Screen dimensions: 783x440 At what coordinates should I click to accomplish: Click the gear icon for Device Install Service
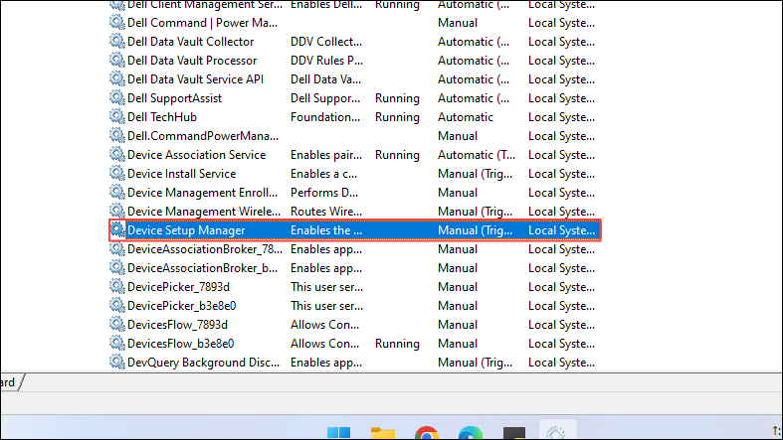tap(116, 174)
